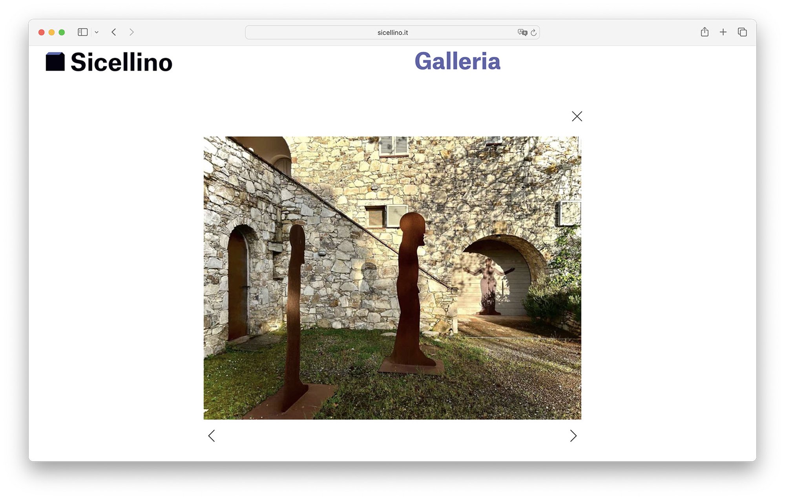This screenshot has width=785, height=499.
Task: Click the sculpture courtyard photo
Action: (x=392, y=278)
